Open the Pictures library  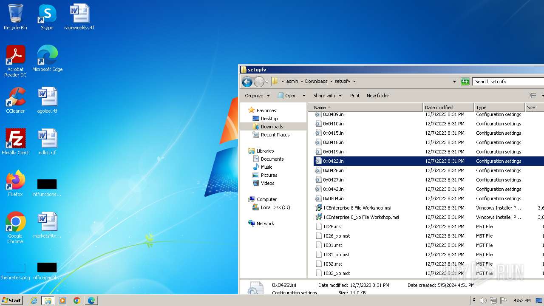pyautogui.click(x=269, y=175)
